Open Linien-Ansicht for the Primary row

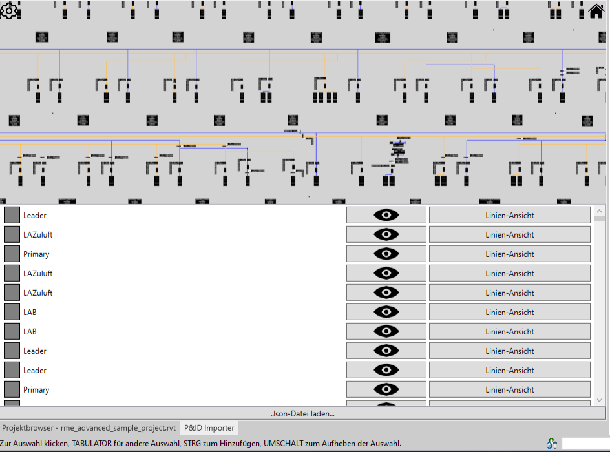coord(509,253)
